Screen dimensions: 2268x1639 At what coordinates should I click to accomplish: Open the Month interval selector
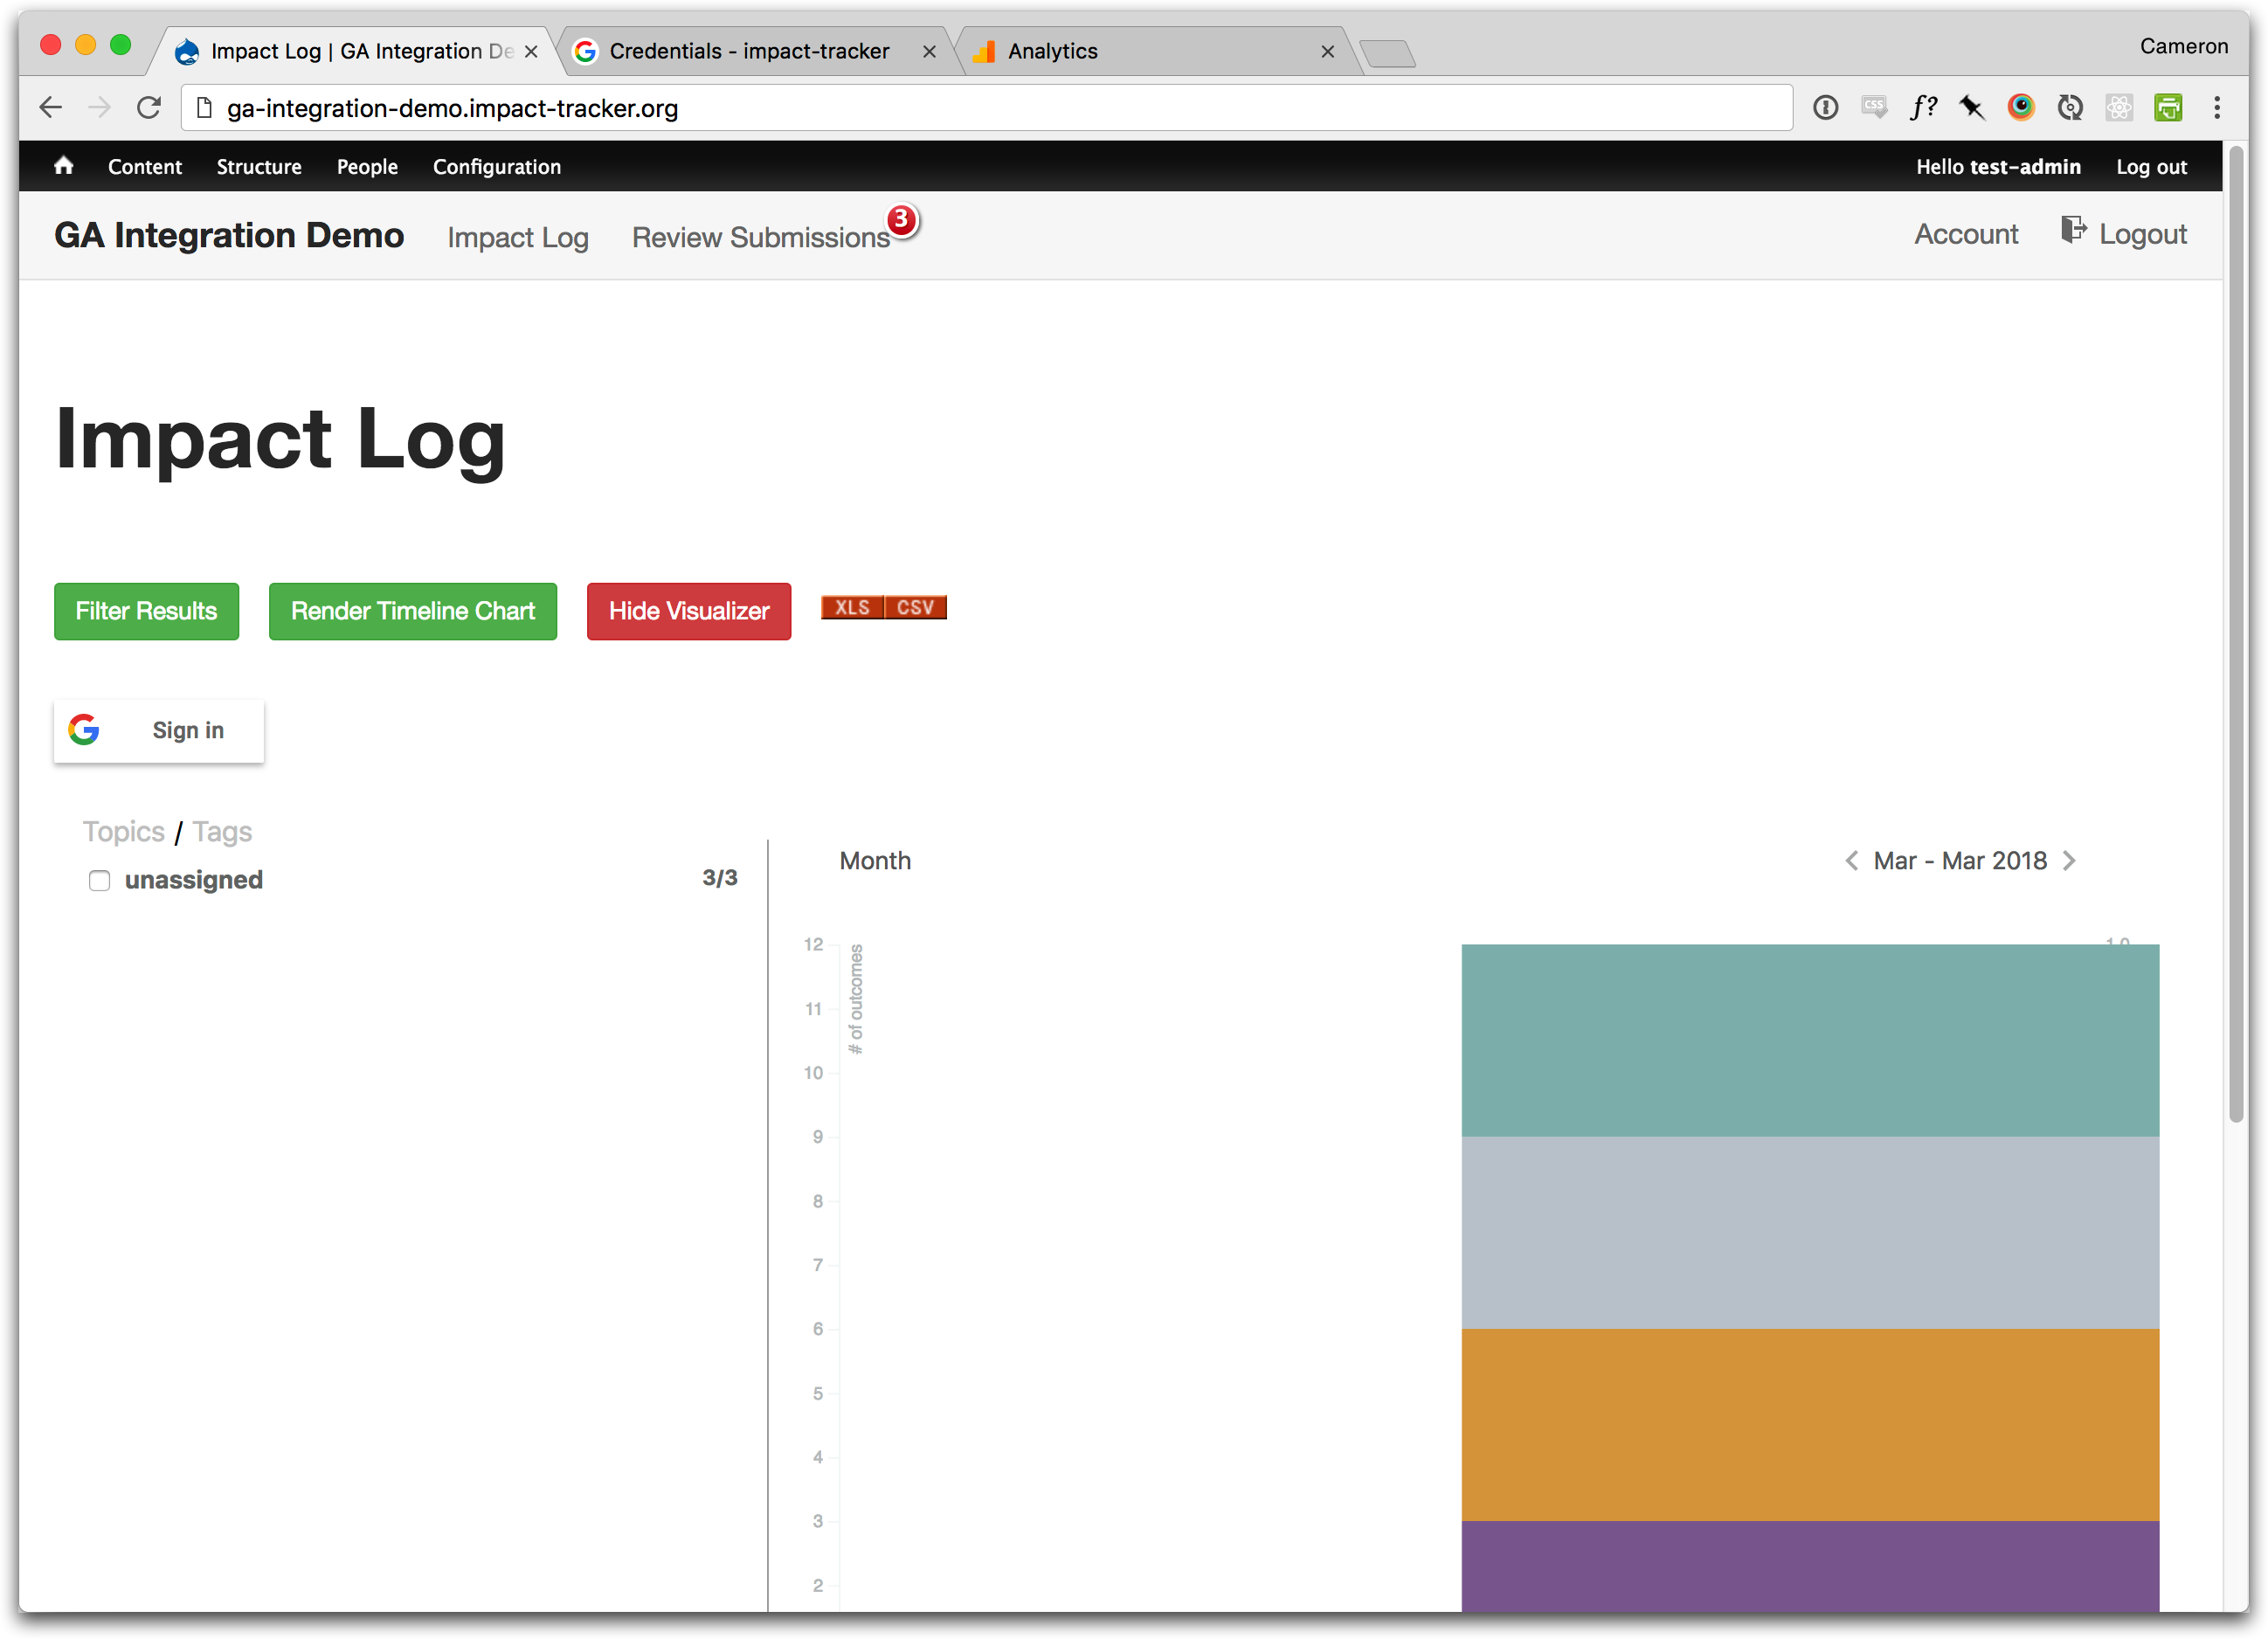[875, 861]
